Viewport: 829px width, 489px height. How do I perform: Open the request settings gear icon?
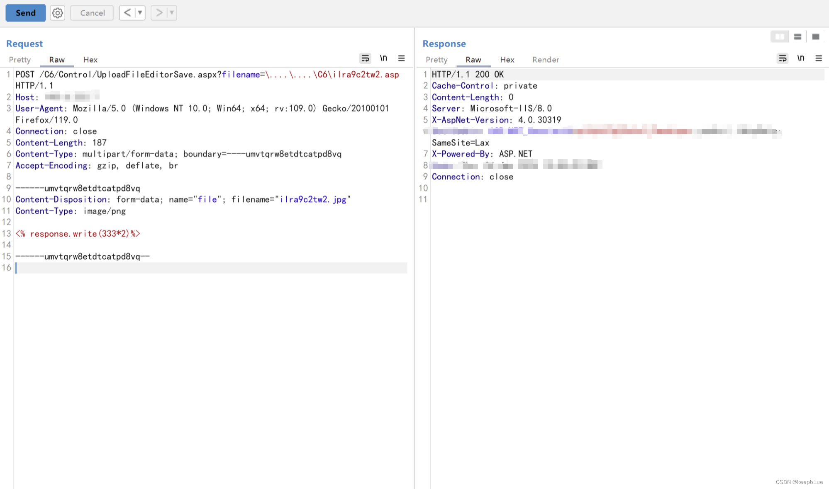(57, 13)
